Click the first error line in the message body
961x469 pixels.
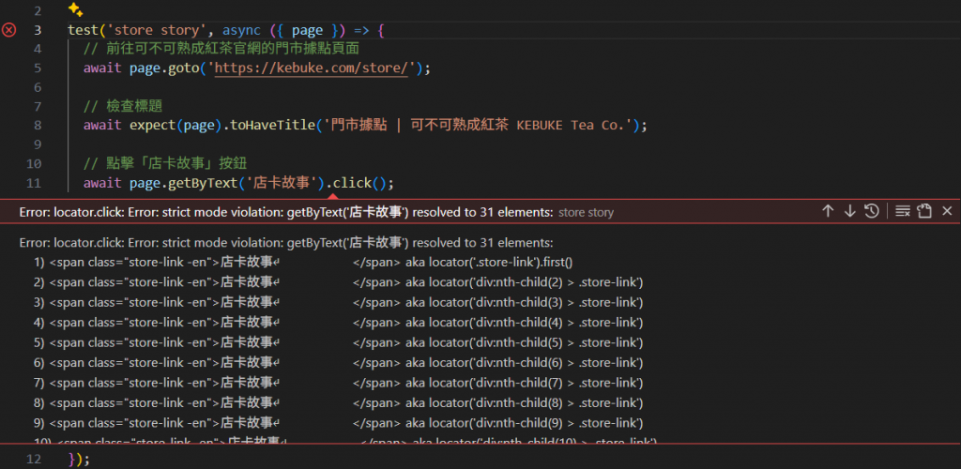[x=286, y=242]
